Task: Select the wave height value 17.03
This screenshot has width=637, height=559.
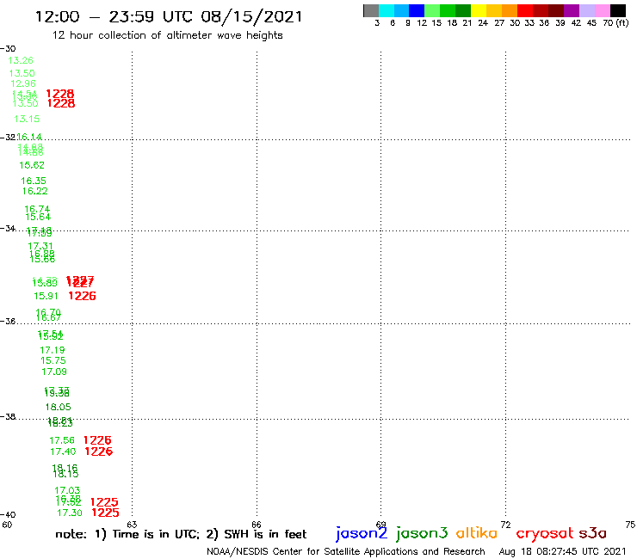Action: 67,490
